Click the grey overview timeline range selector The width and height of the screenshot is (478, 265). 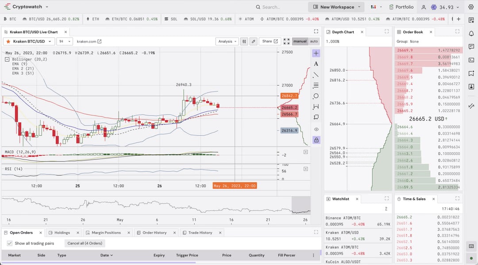(x=301, y=205)
